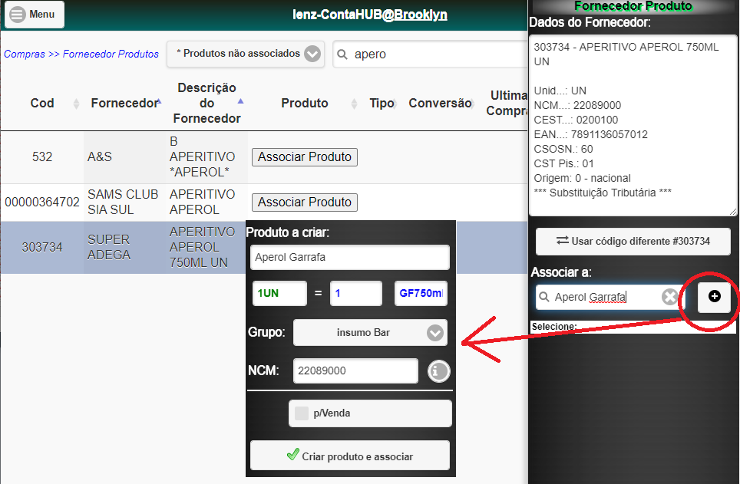Image resolution: width=740 pixels, height=484 pixels.
Task: Click Criar produto e associar button
Action: (x=350, y=456)
